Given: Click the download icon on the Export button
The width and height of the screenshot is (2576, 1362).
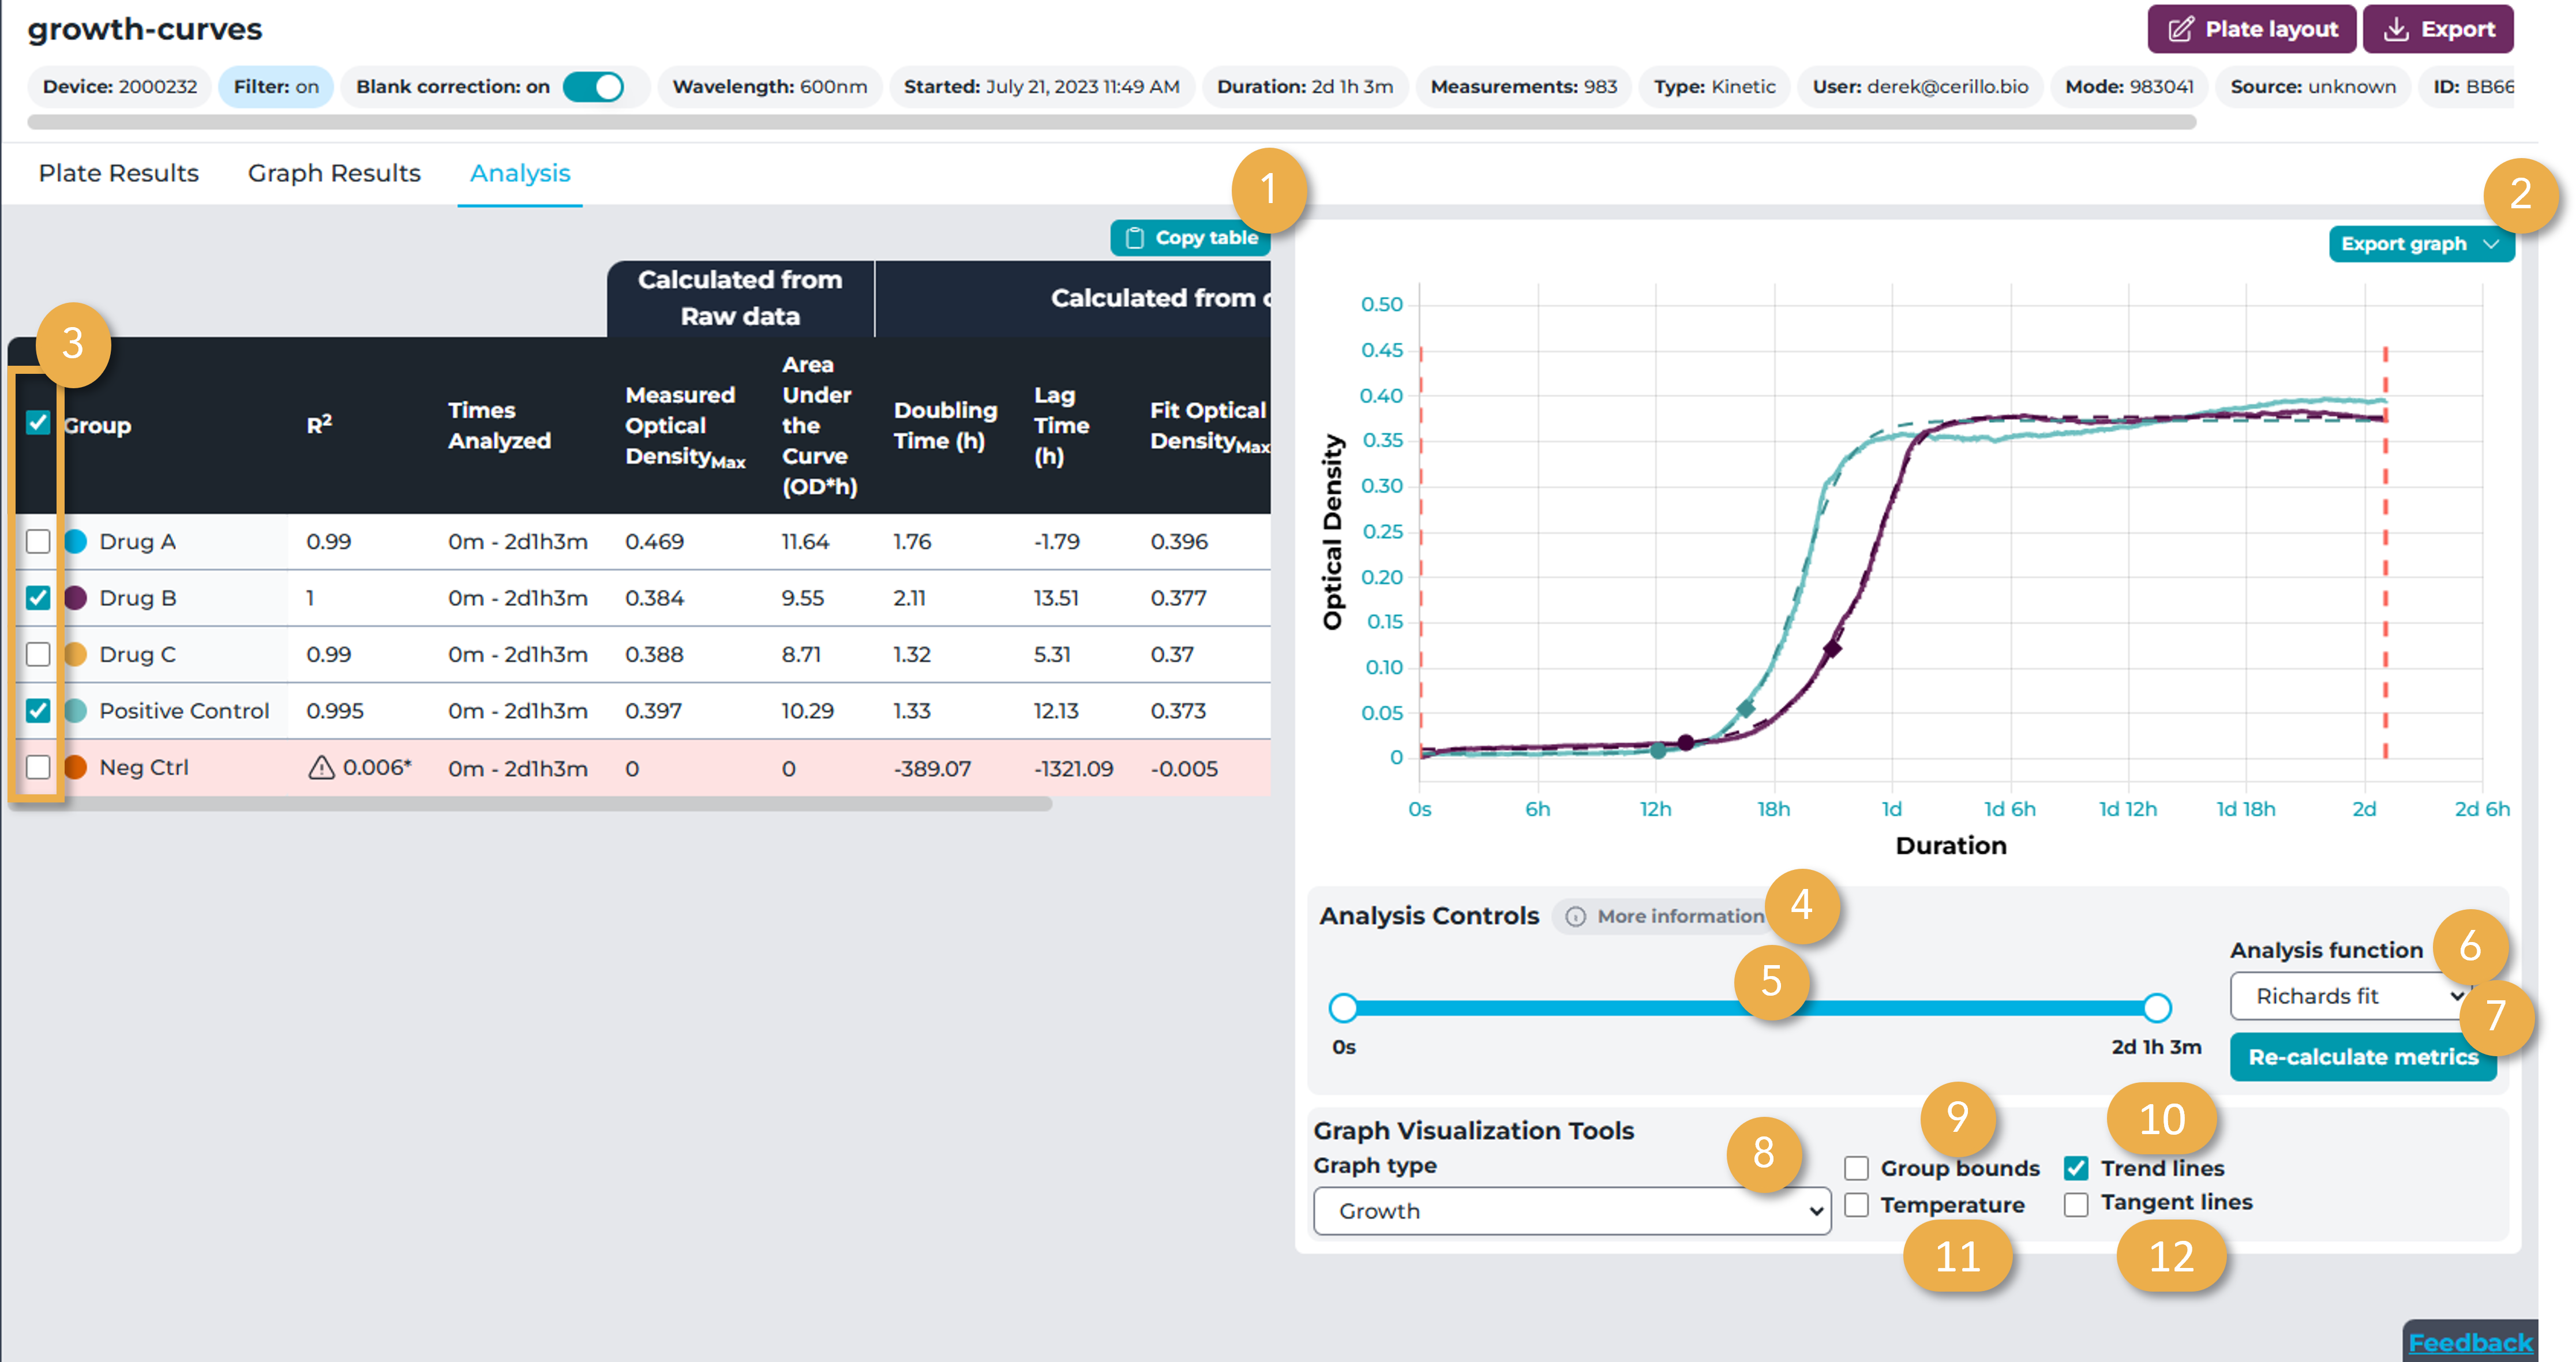Looking at the screenshot, I should tap(2396, 30).
